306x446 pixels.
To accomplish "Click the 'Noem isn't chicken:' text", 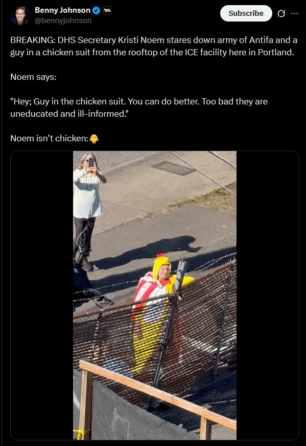I will click(50, 138).
